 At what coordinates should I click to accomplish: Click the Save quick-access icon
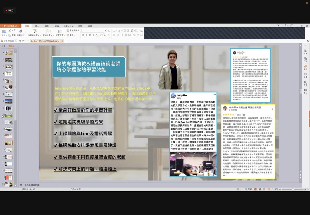click(5, 41)
